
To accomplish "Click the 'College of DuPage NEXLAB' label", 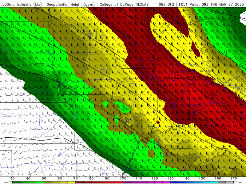I will point(124,5).
